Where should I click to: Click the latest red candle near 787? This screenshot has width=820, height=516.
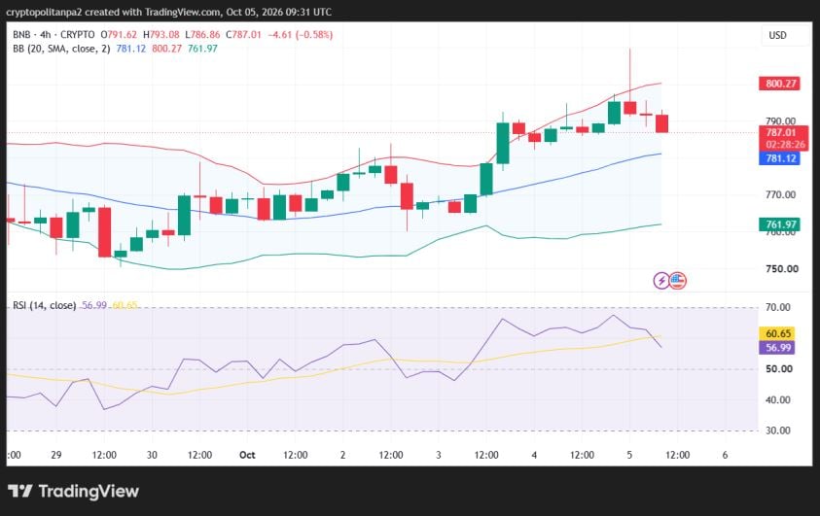[x=662, y=123]
